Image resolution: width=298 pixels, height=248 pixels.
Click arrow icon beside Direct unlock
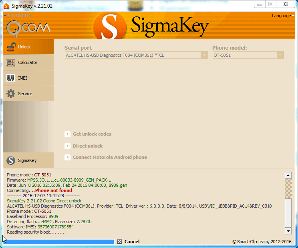(67, 146)
